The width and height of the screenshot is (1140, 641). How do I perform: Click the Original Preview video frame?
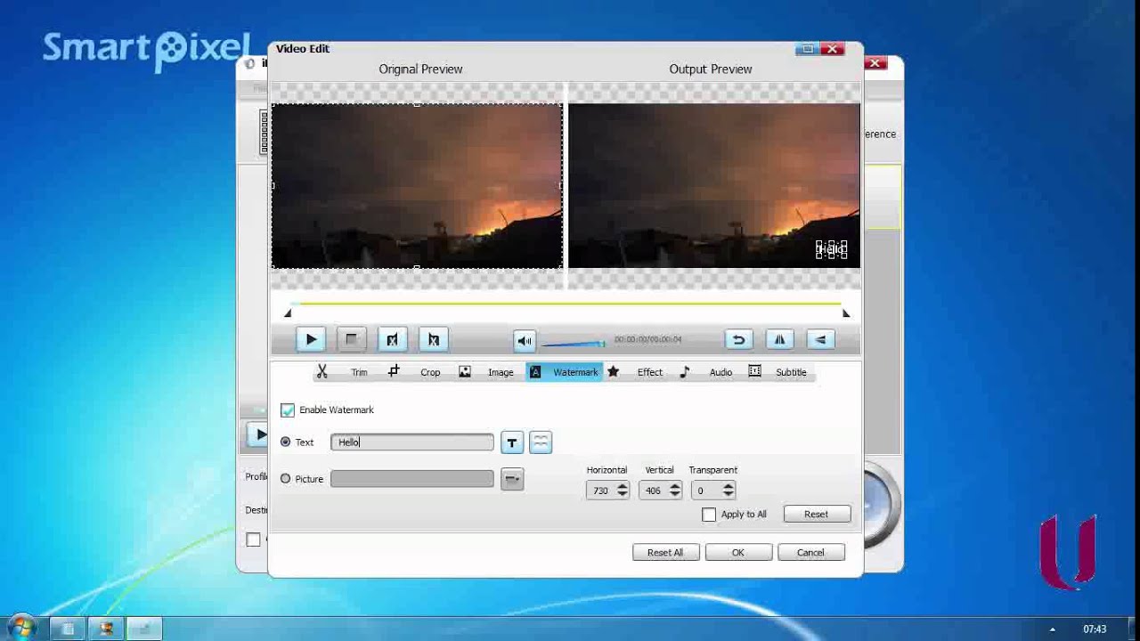point(417,185)
